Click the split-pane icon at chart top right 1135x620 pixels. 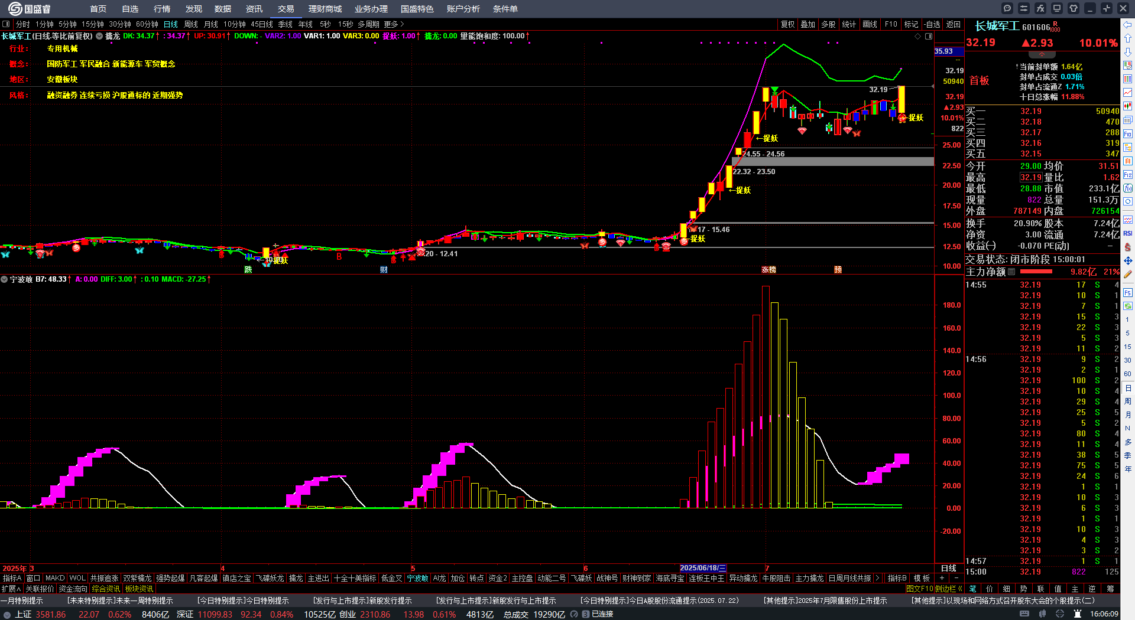coord(929,36)
